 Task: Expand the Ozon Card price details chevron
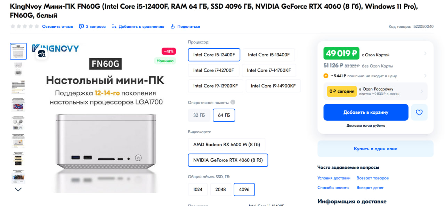coord(425,54)
